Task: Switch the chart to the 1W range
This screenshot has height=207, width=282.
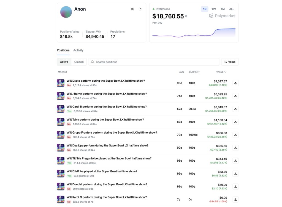Action: (x=213, y=9)
